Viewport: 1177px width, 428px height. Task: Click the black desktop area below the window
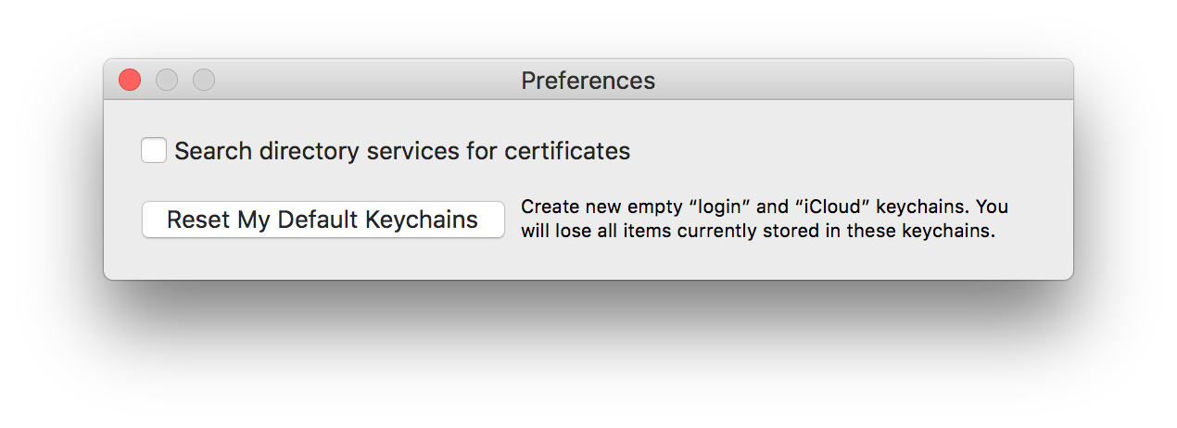tap(588, 352)
